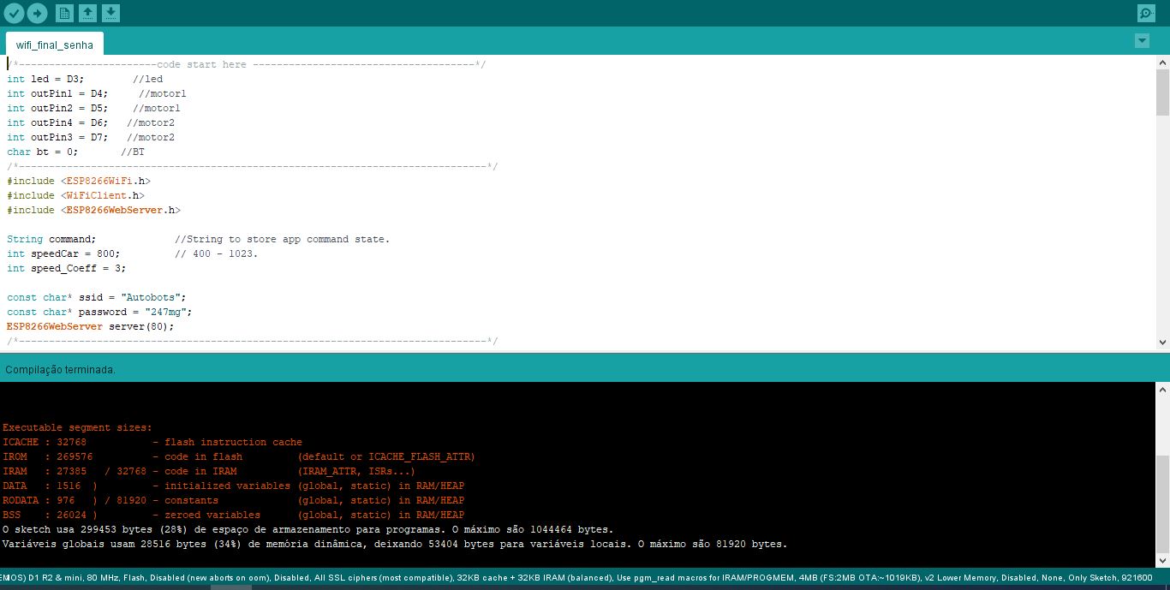Click the '// 400 - 1023.' comment
The width and height of the screenshot is (1170, 590).
click(x=217, y=253)
